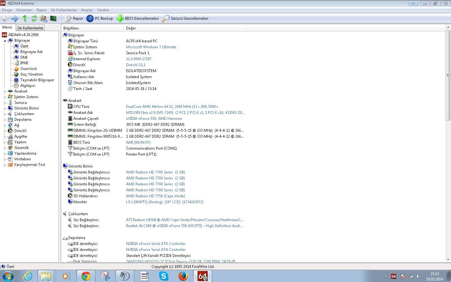Open the DirectX 11.1 link

(135, 65)
